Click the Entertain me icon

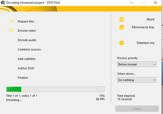click(x=122, y=43)
